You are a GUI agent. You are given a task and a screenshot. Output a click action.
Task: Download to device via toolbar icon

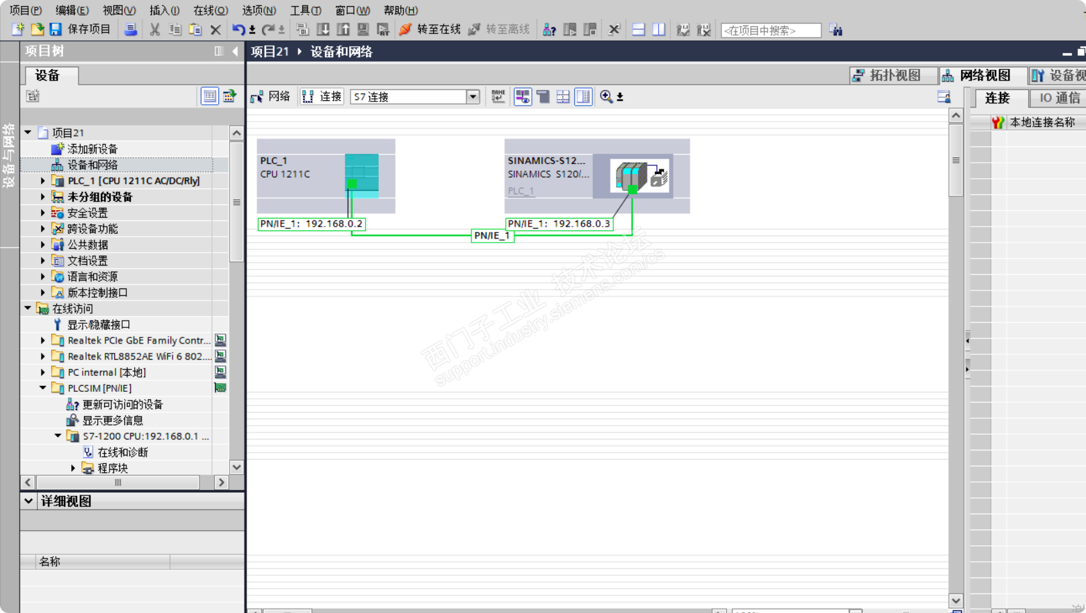323,30
